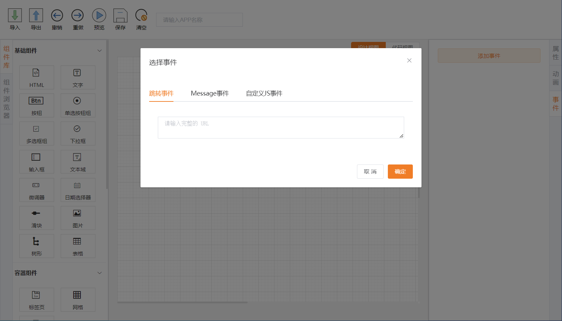
Task: Select the 文本域 textarea component
Action: click(x=78, y=162)
